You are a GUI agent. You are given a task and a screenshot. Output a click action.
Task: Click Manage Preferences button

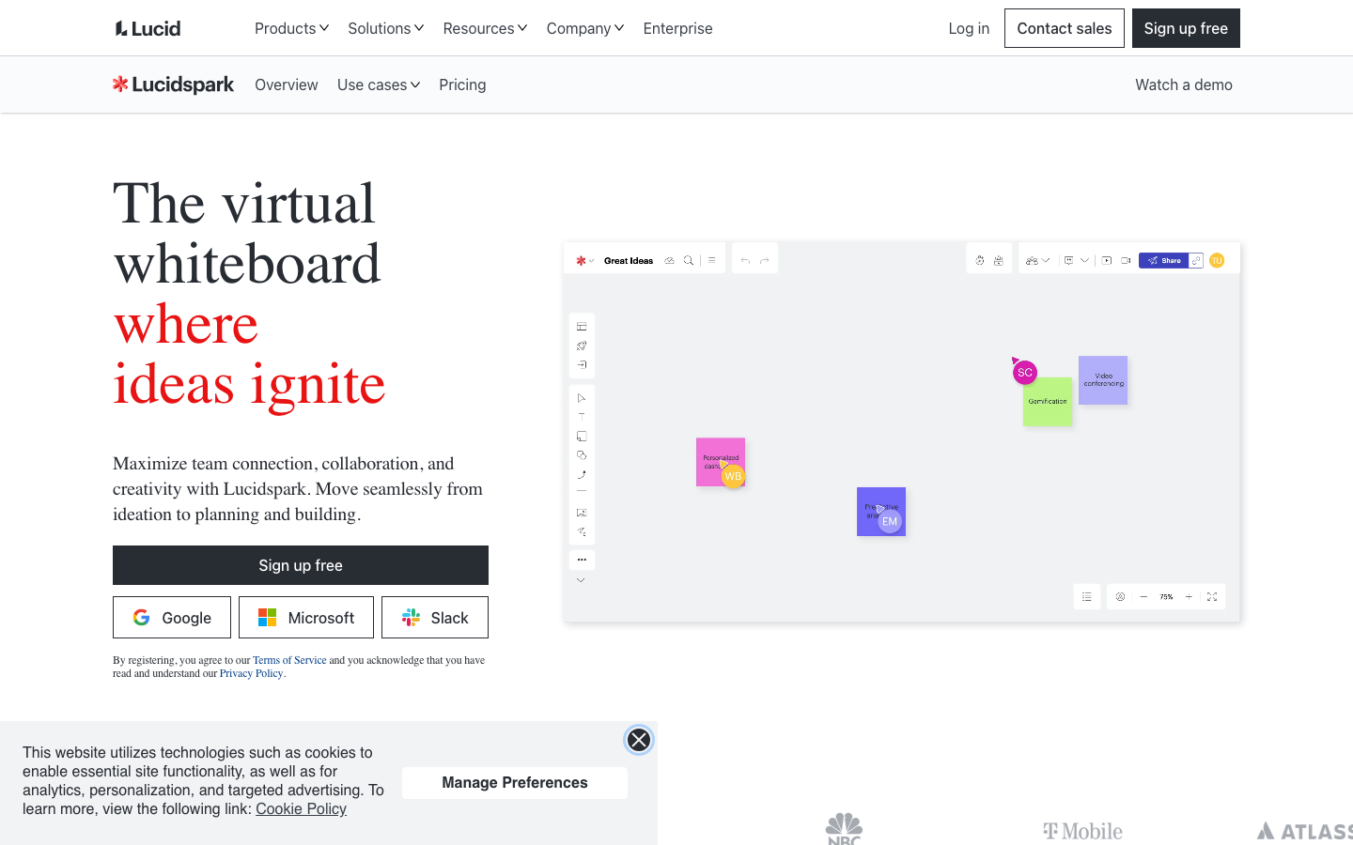coord(515,783)
